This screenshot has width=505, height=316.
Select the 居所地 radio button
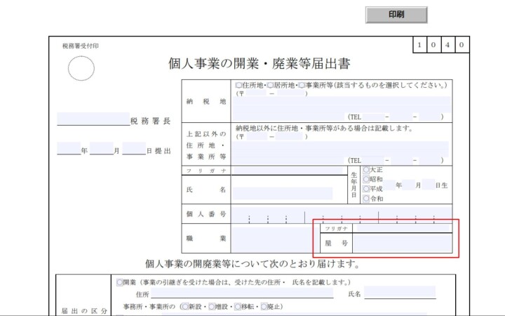click(270, 86)
